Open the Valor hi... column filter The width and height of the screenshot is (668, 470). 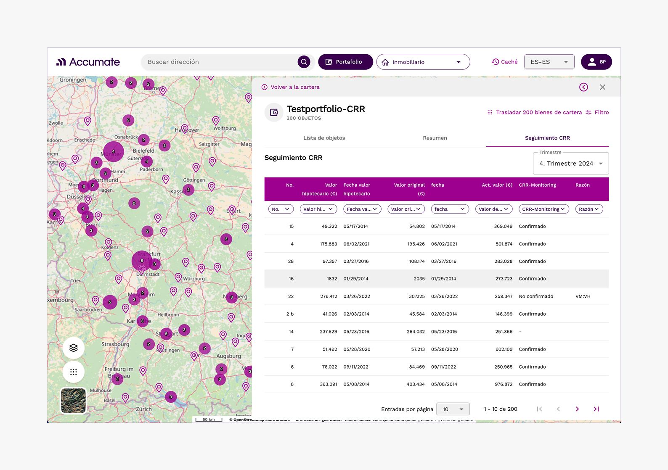click(x=318, y=209)
